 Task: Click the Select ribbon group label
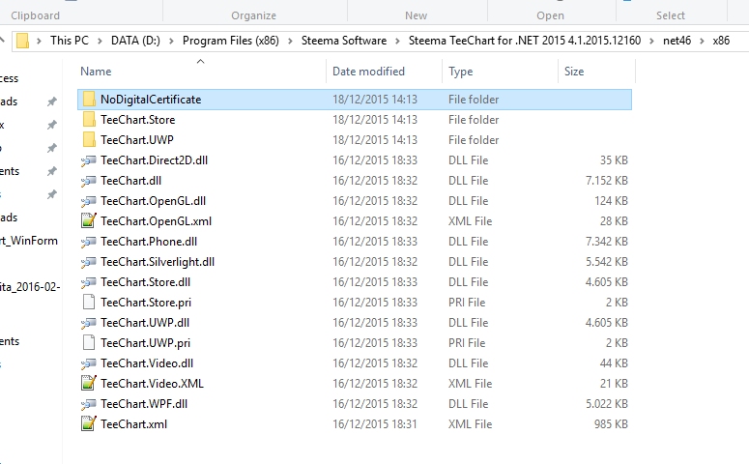pos(671,15)
